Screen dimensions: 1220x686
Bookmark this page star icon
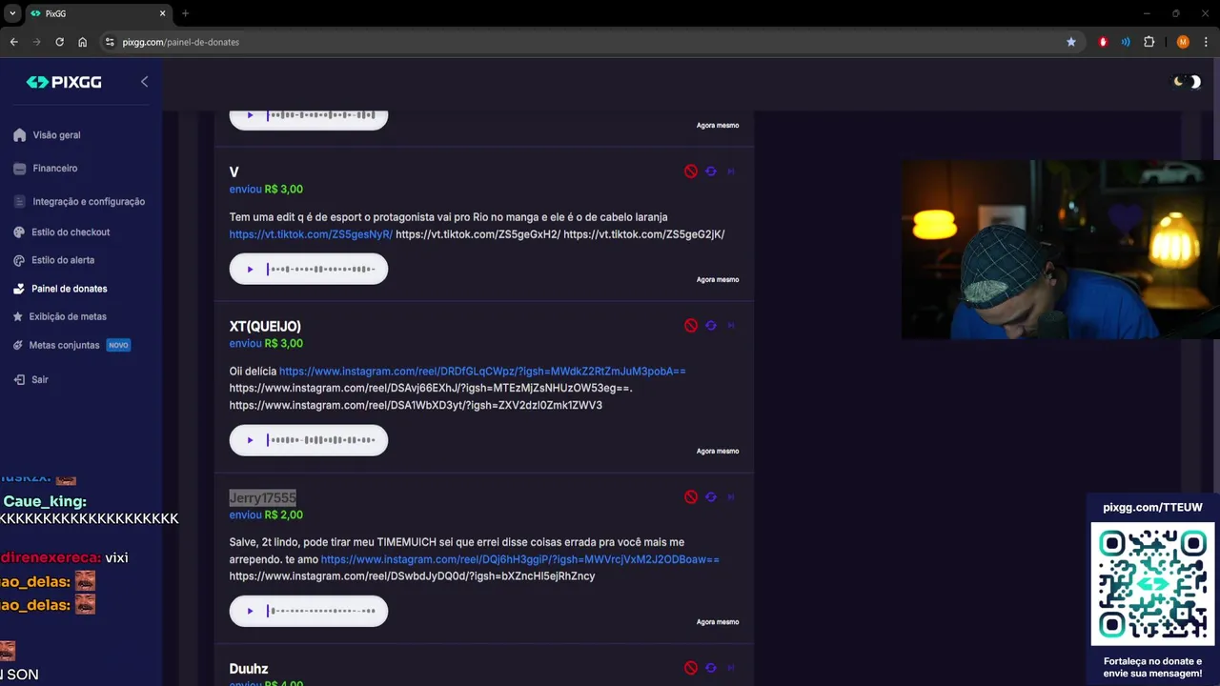click(x=1071, y=42)
